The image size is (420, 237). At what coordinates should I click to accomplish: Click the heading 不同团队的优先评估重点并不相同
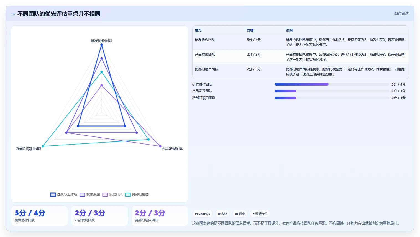[x=59, y=14]
